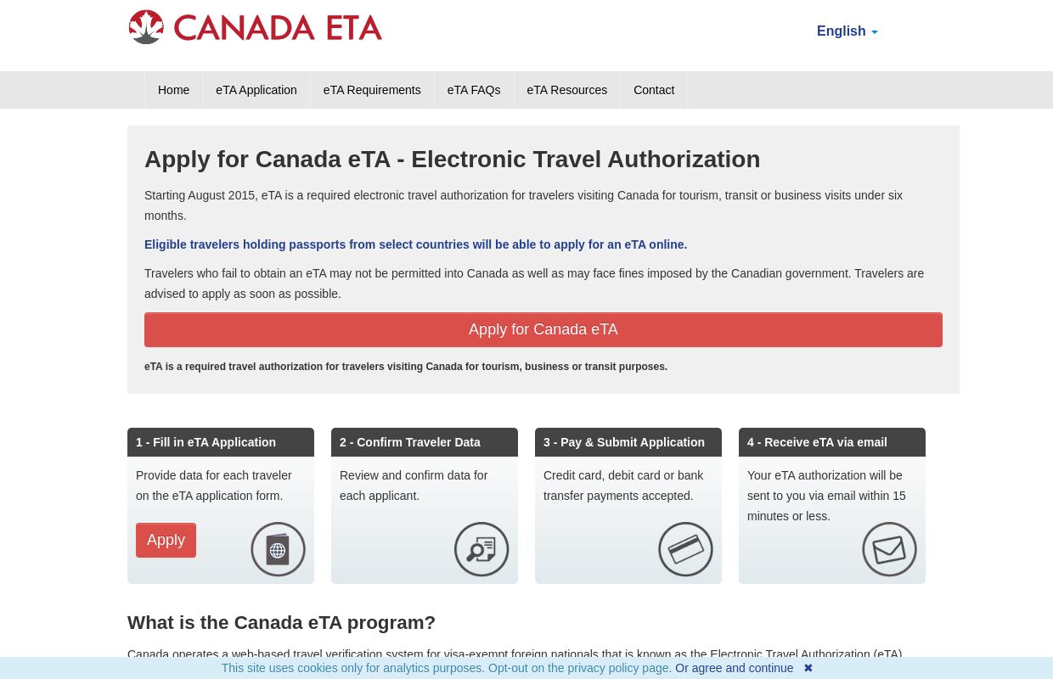Screen dimensions: 1053x679
Task: Open the Contact page
Action: [654, 90]
